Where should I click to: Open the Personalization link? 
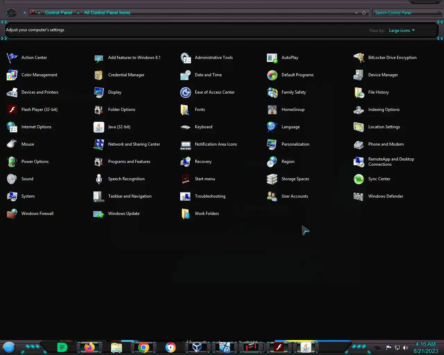[x=296, y=144]
